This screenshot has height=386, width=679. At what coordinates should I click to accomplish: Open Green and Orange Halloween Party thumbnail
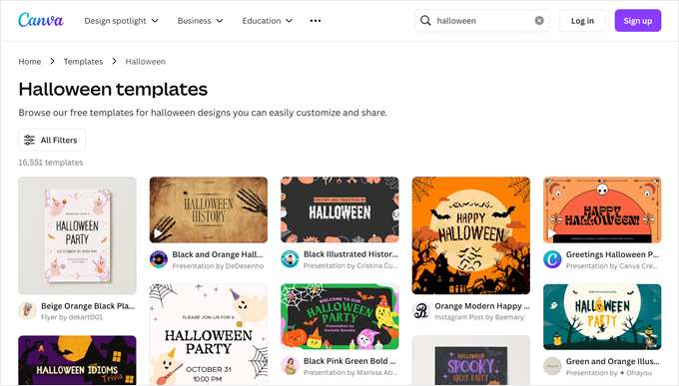602,317
